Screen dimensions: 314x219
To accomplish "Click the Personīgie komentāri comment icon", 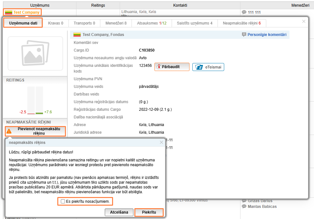I will [244, 34].
